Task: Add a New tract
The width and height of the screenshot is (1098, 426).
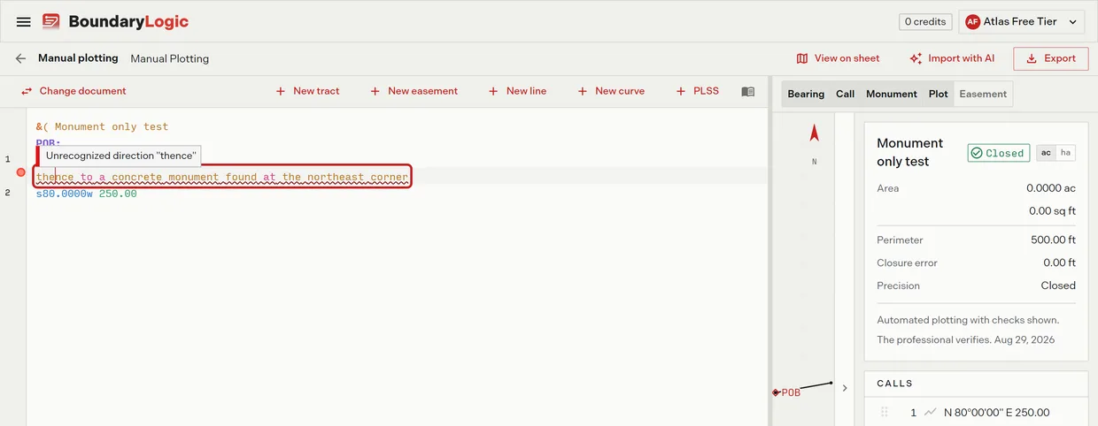Action: point(307,91)
